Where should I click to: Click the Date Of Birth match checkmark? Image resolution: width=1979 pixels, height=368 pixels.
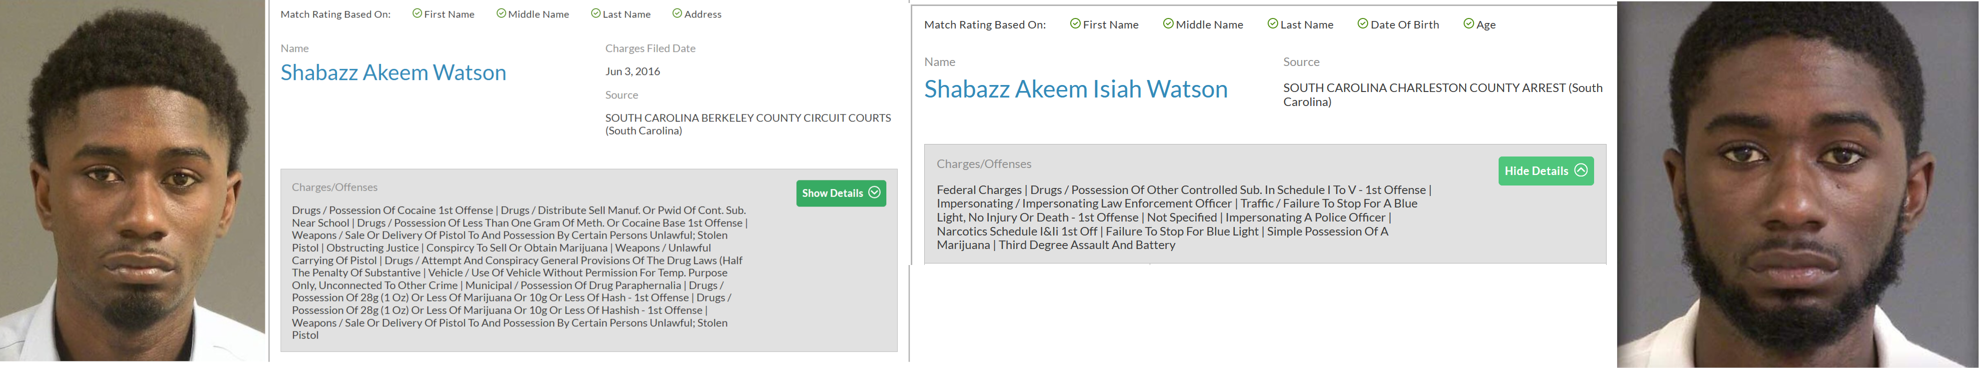coord(1362,24)
